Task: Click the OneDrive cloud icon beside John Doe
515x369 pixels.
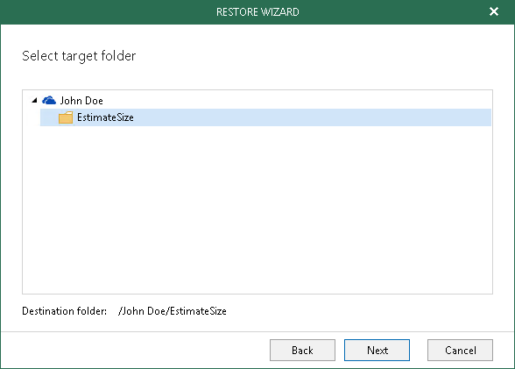Action: tap(49, 100)
